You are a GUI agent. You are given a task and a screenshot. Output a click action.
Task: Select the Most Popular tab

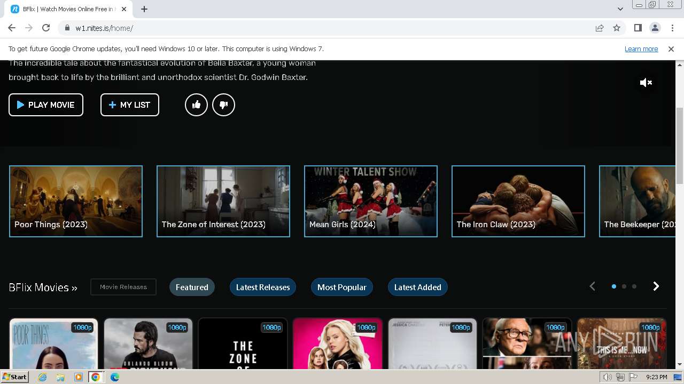pyautogui.click(x=342, y=287)
